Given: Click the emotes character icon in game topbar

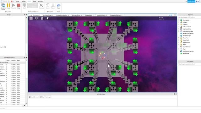Looking at the screenshot, I should click(47, 18).
